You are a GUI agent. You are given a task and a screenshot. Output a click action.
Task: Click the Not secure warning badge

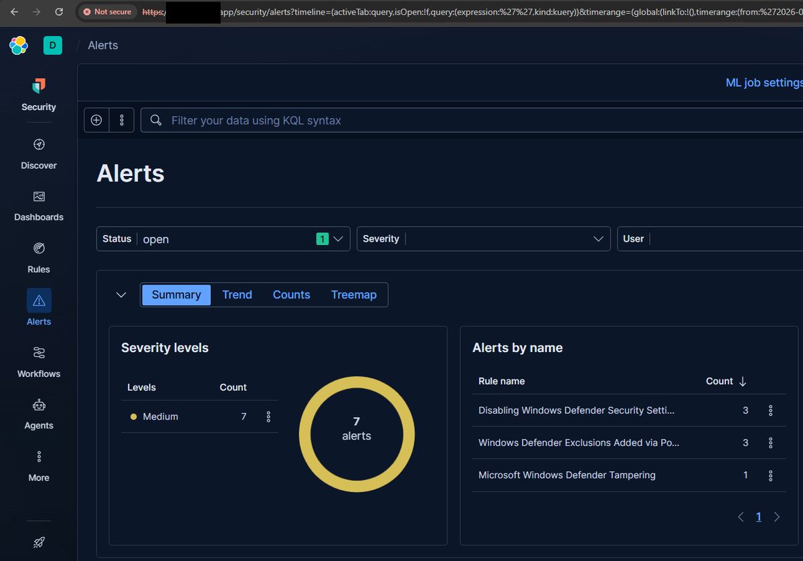[x=108, y=12]
